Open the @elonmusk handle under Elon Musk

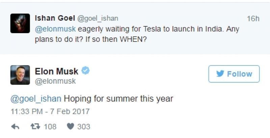point(56,81)
